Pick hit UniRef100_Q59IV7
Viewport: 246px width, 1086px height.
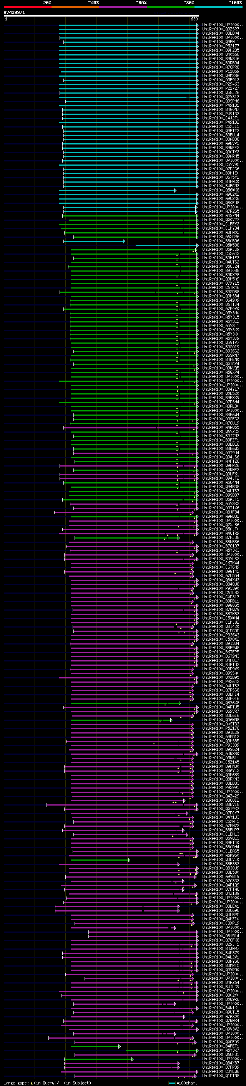point(221,343)
